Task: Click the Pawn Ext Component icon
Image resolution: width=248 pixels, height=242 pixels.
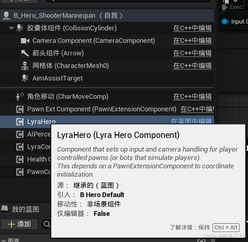Action: pyautogui.click(x=20, y=109)
